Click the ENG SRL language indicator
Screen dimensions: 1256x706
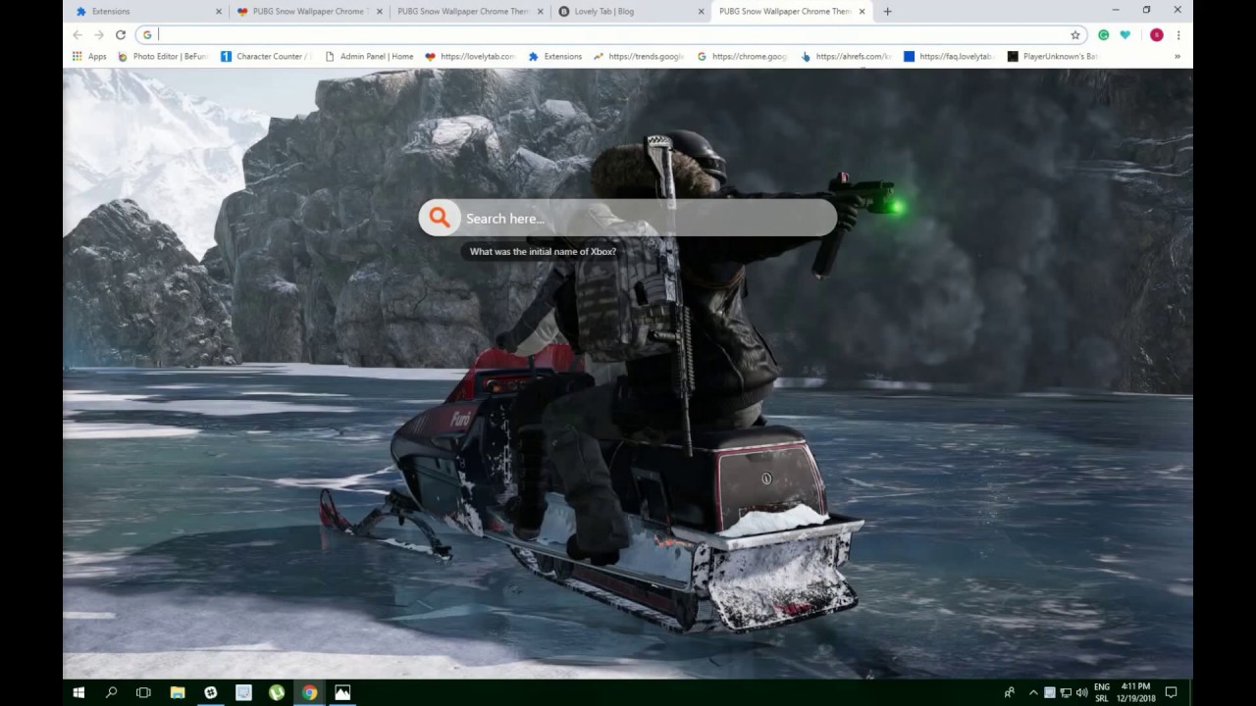(x=1102, y=692)
